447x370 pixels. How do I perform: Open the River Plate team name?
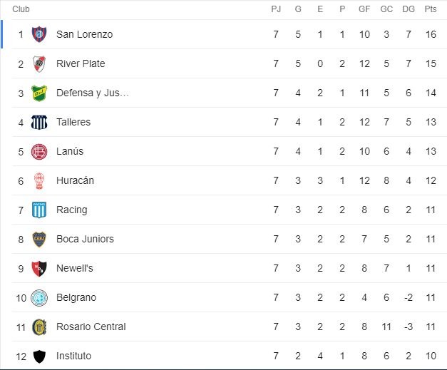point(81,63)
